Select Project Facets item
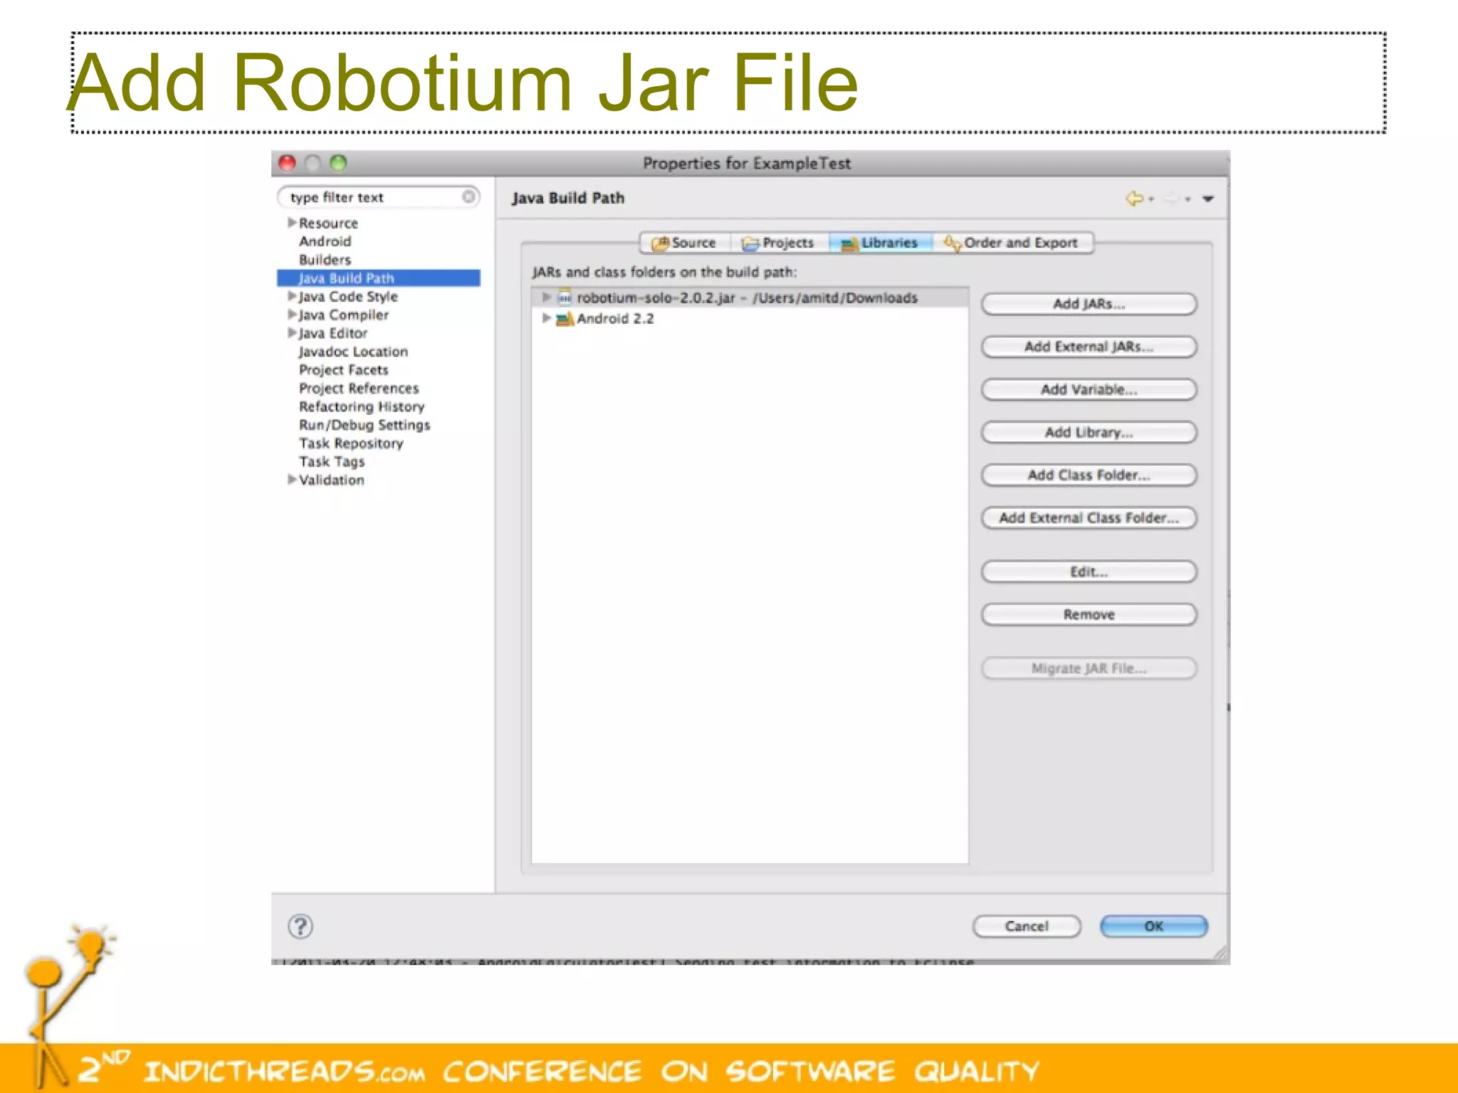 coord(344,370)
